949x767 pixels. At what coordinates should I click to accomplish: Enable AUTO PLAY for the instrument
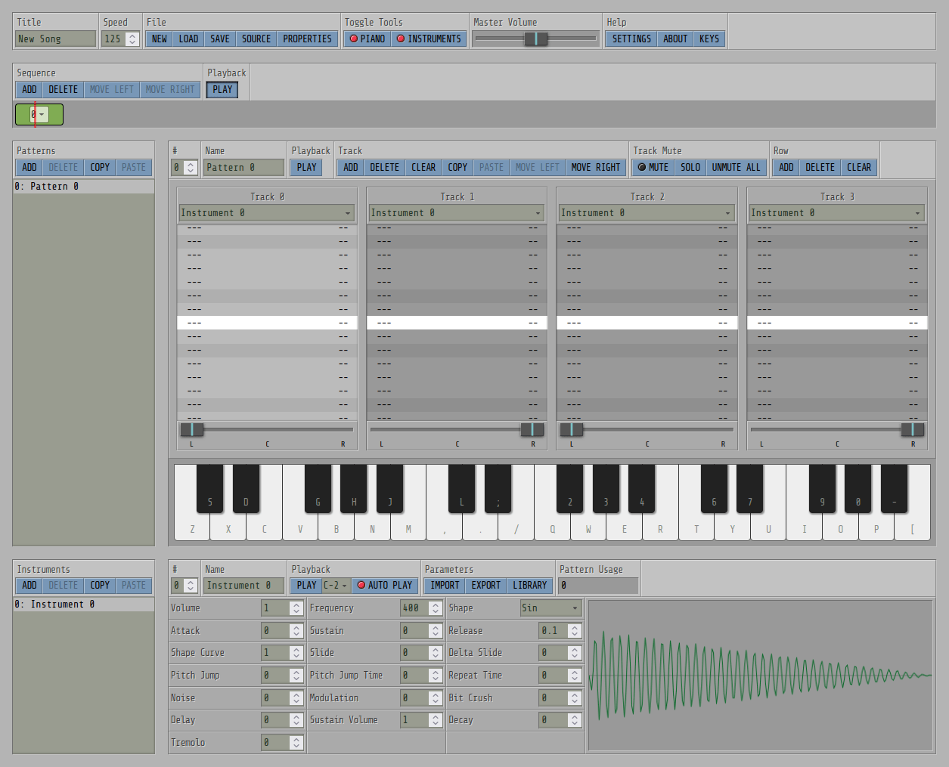click(x=385, y=585)
